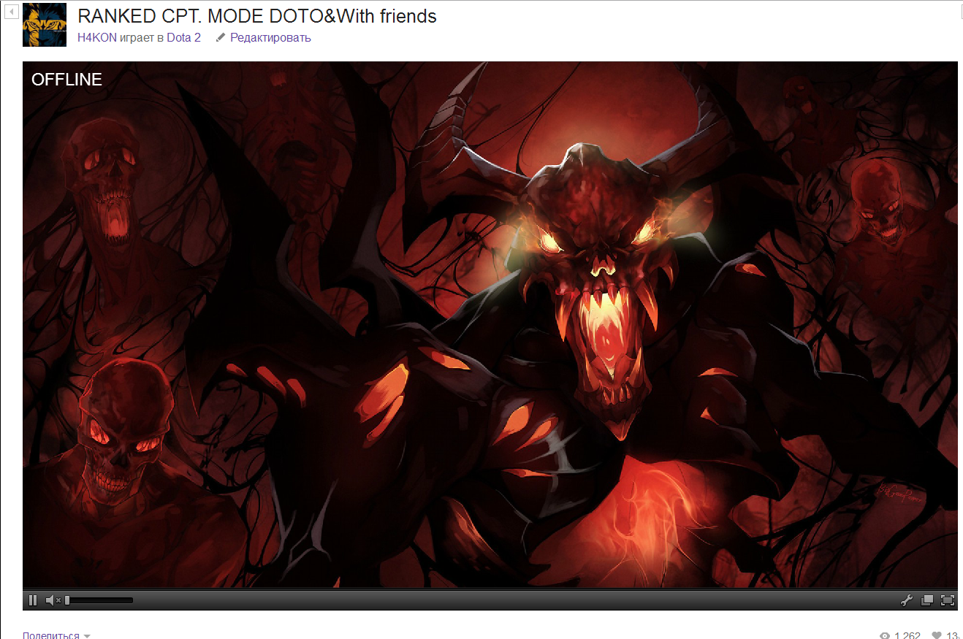Click the Редактировать edit link
Viewport: 963px width, 639px height.
(270, 37)
